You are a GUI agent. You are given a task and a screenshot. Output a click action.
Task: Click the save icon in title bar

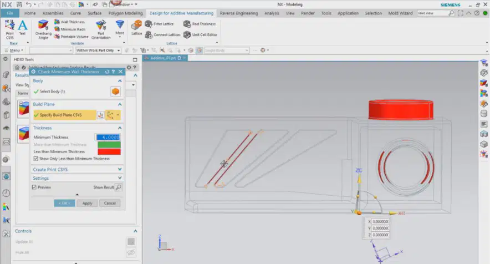19,4
